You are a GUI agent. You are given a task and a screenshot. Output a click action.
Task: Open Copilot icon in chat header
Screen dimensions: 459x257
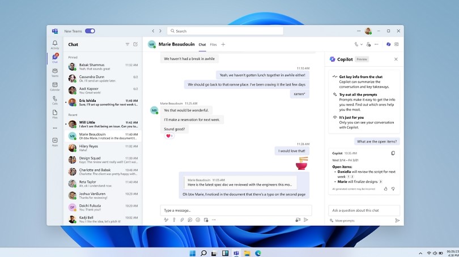click(x=388, y=44)
